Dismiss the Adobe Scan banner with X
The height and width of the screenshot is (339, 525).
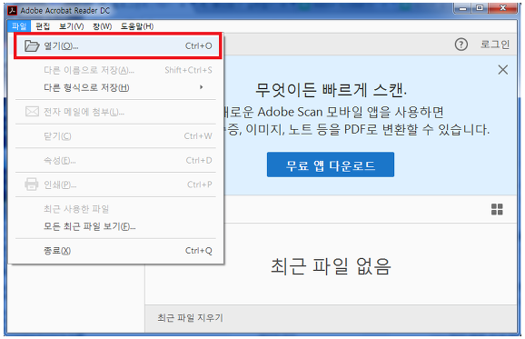[502, 70]
